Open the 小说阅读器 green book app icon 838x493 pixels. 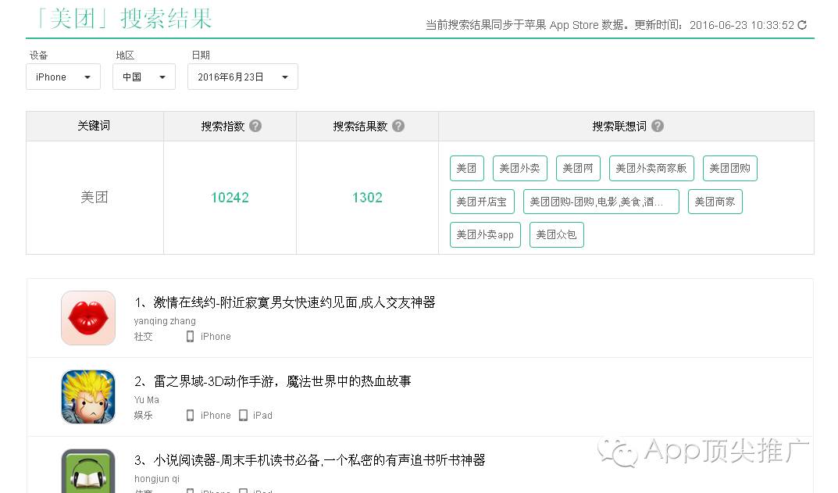pos(88,471)
